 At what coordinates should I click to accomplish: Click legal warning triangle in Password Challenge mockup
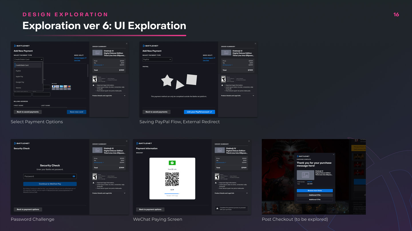pos(94,183)
